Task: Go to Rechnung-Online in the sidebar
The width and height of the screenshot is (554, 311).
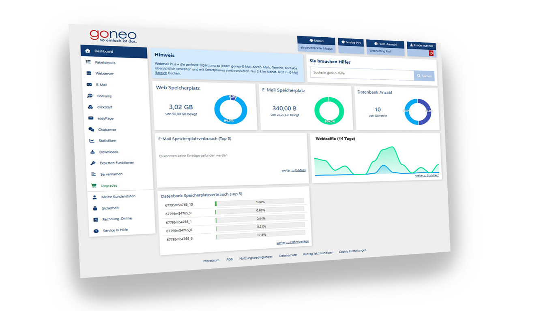Action: pos(117,219)
